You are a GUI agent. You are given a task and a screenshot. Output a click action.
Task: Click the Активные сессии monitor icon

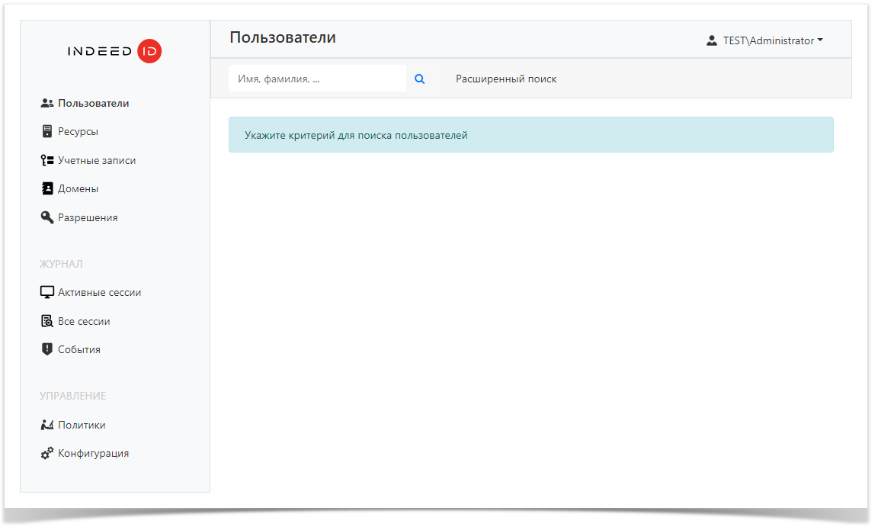[46, 291]
